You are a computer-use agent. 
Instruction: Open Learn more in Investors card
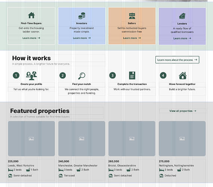[82, 38]
